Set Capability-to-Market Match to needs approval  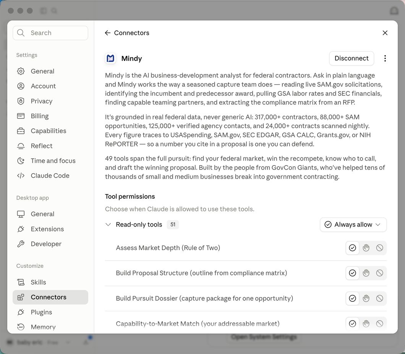click(x=366, y=323)
